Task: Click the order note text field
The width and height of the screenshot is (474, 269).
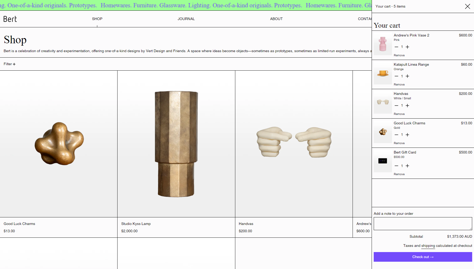Action: click(423, 224)
